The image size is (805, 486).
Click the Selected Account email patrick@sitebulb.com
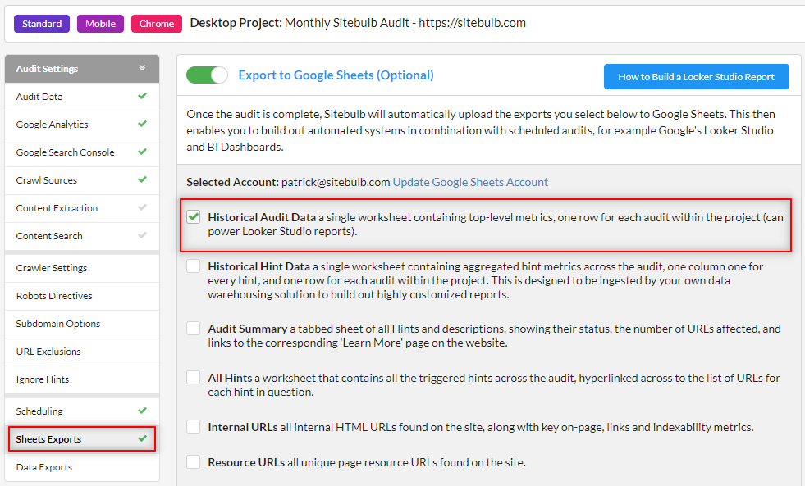click(x=336, y=182)
